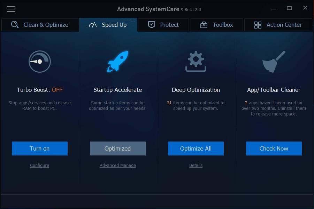Click the App/Toolbar Cleaner heading
Image resolution: width=314 pixels, height=209 pixels.
pos(274,90)
